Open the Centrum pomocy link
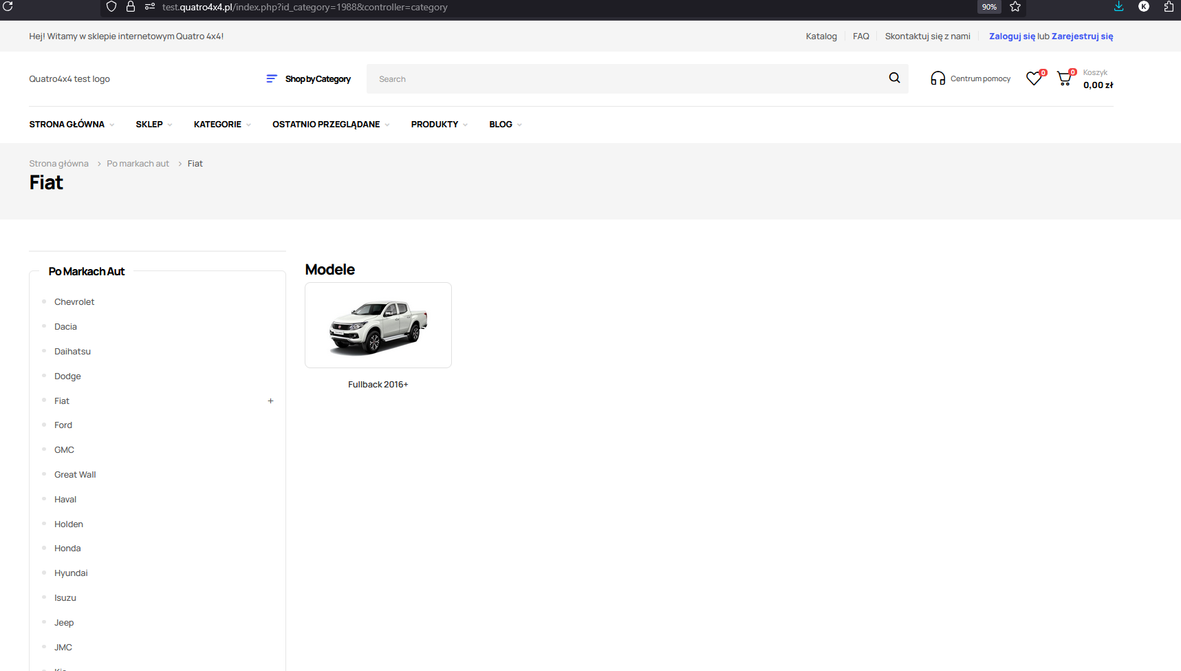The image size is (1181, 671). click(x=980, y=78)
